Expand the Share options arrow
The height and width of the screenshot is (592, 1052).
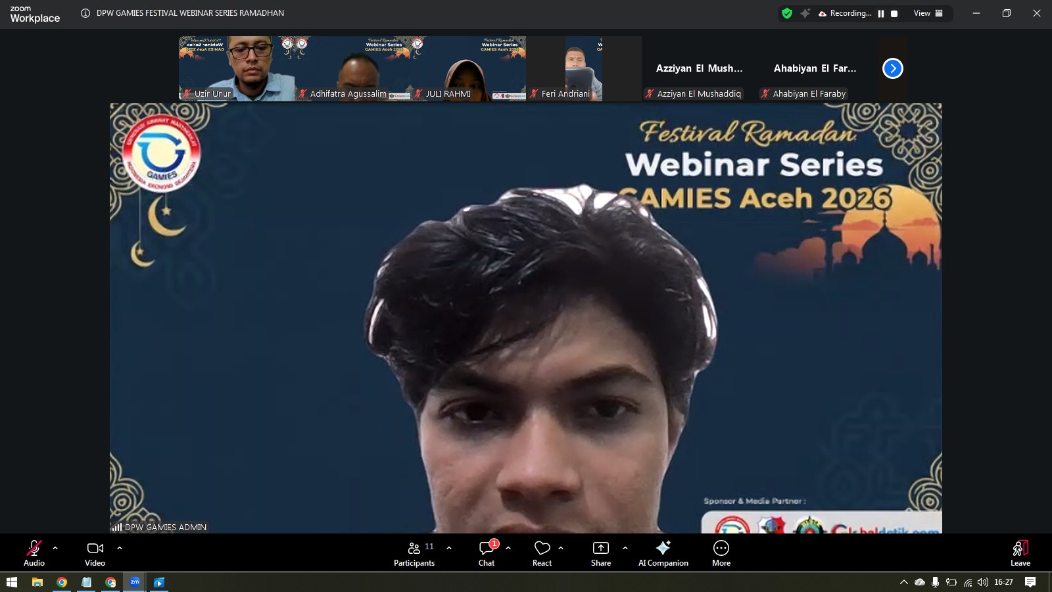coord(625,547)
